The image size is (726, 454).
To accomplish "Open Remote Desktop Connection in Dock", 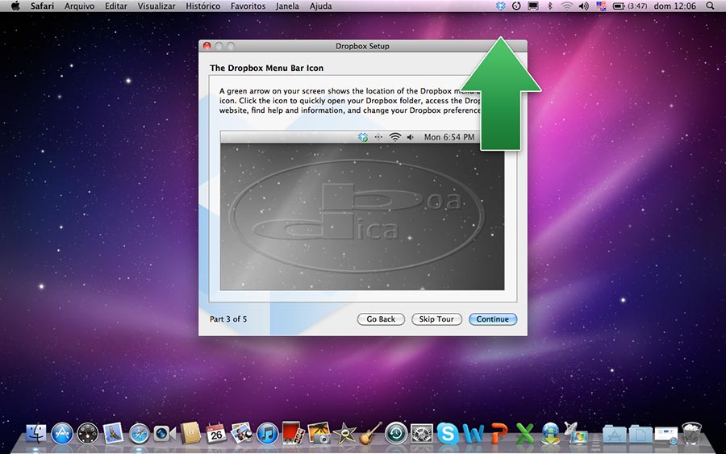I will pyautogui.click(x=577, y=433).
